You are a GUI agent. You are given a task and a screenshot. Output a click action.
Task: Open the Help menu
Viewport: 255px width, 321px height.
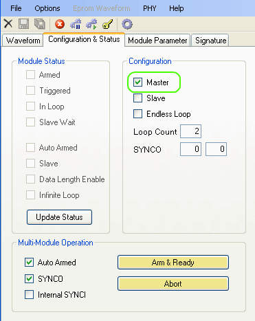[x=176, y=8]
